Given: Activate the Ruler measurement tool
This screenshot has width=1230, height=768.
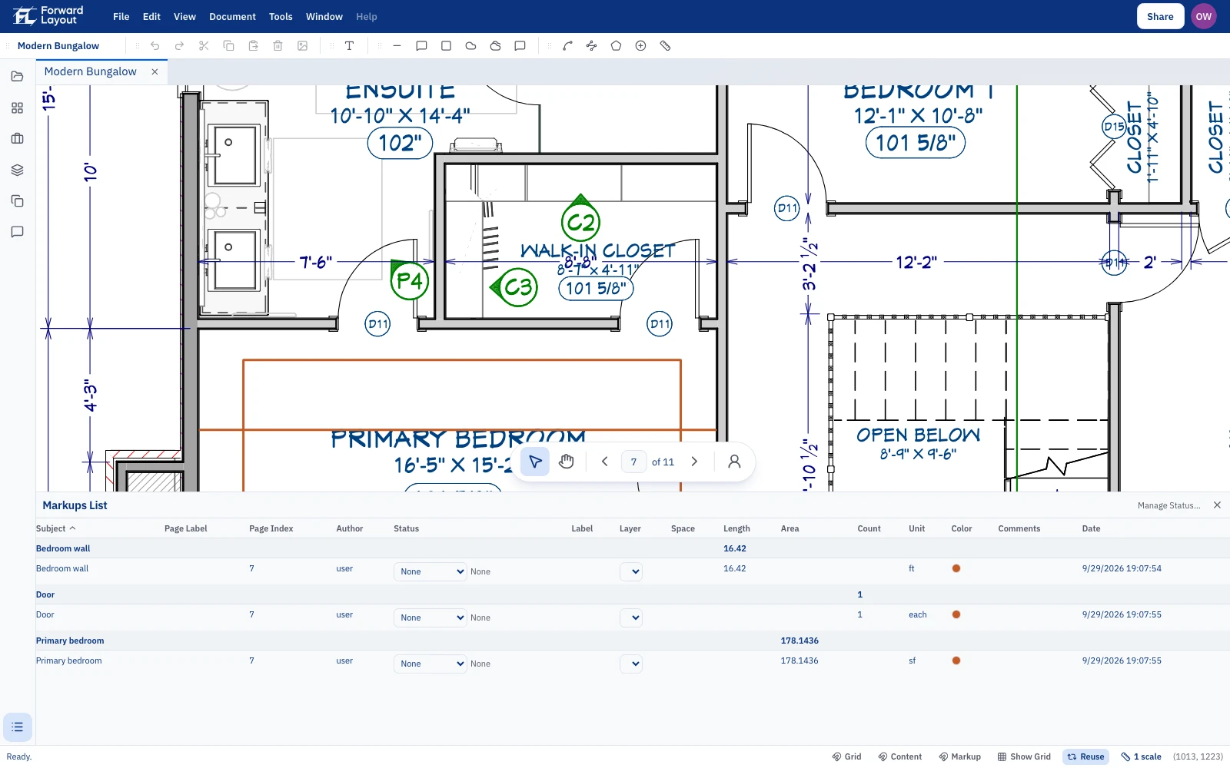Looking at the screenshot, I should click(665, 46).
